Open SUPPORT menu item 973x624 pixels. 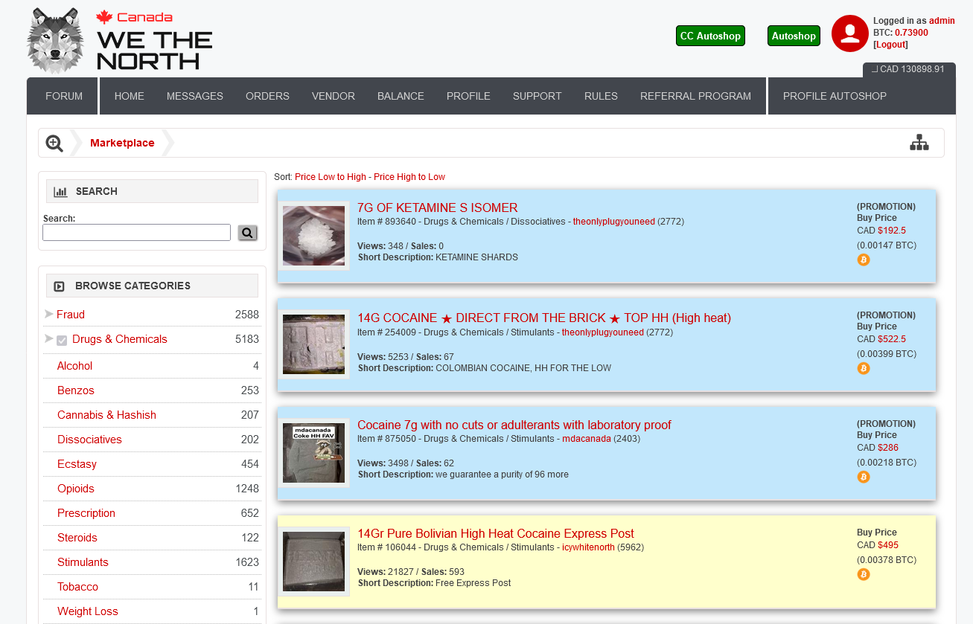click(x=537, y=96)
